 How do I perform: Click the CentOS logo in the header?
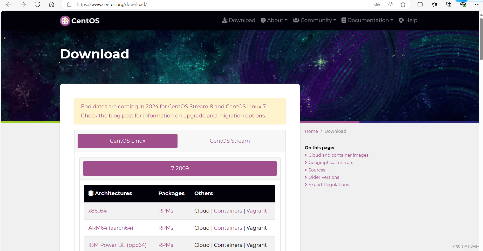pos(80,21)
